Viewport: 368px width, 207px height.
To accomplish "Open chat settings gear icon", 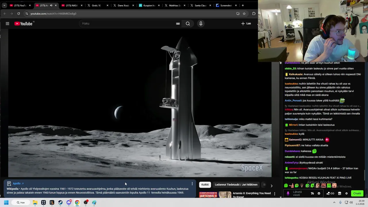I will (x=346, y=193).
